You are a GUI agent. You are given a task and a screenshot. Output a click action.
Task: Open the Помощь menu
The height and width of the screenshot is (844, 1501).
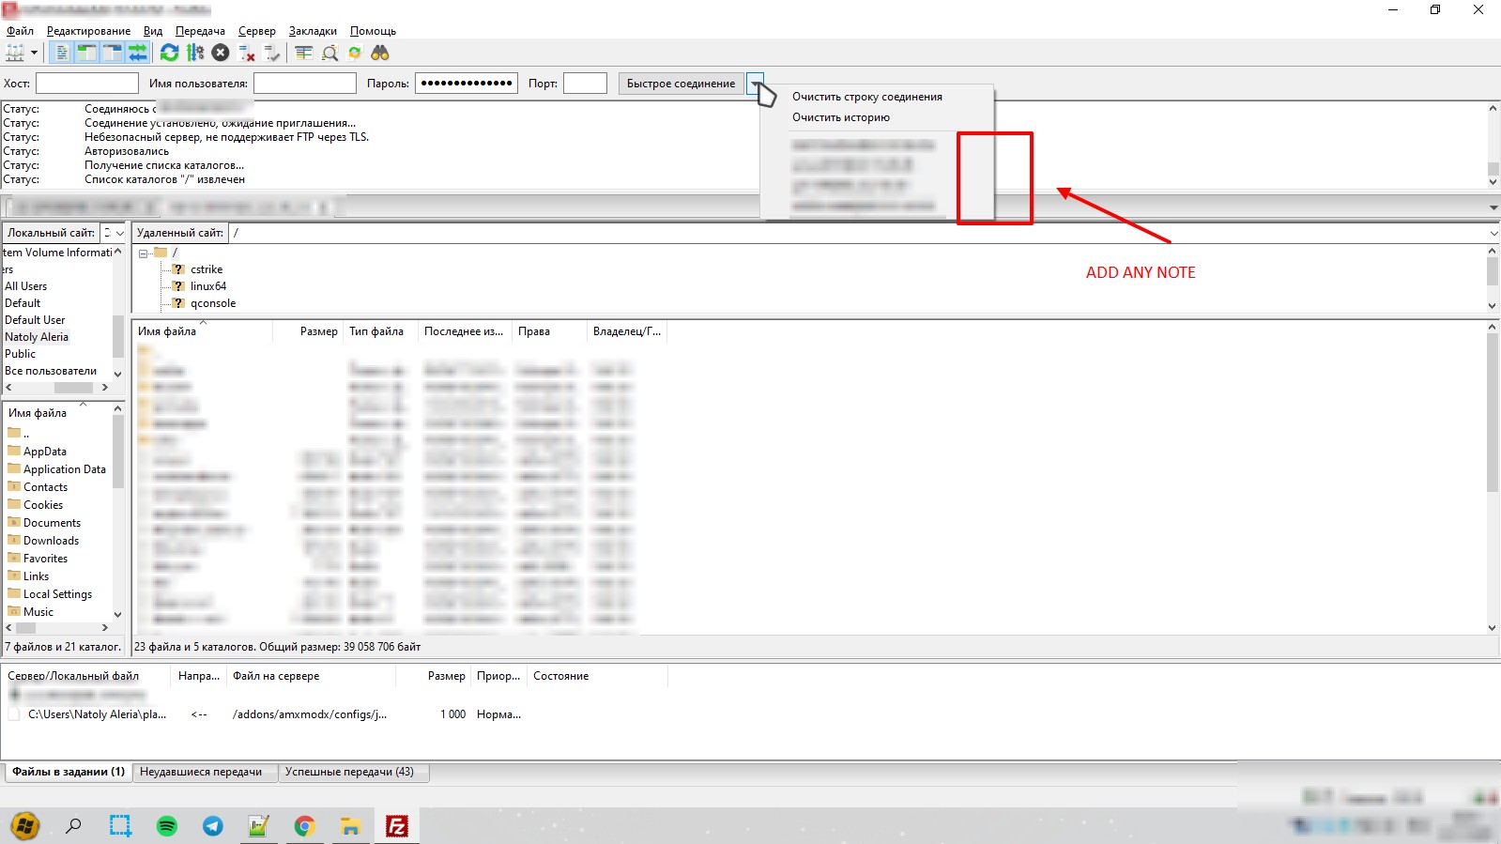point(373,31)
